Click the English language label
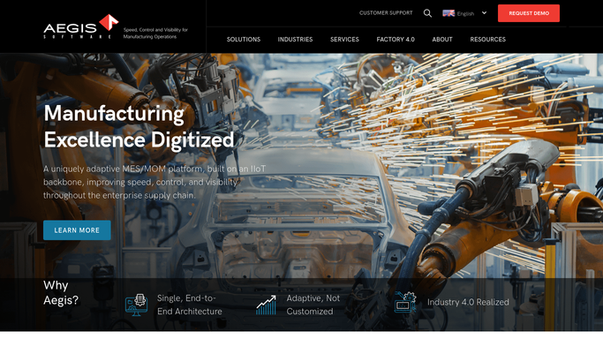Viewport: 603px width, 339px height. [x=465, y=13]
